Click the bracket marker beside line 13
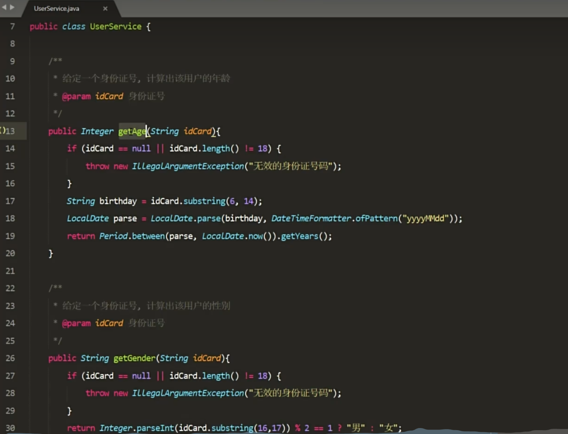568x434 pixels. point(3,130)
